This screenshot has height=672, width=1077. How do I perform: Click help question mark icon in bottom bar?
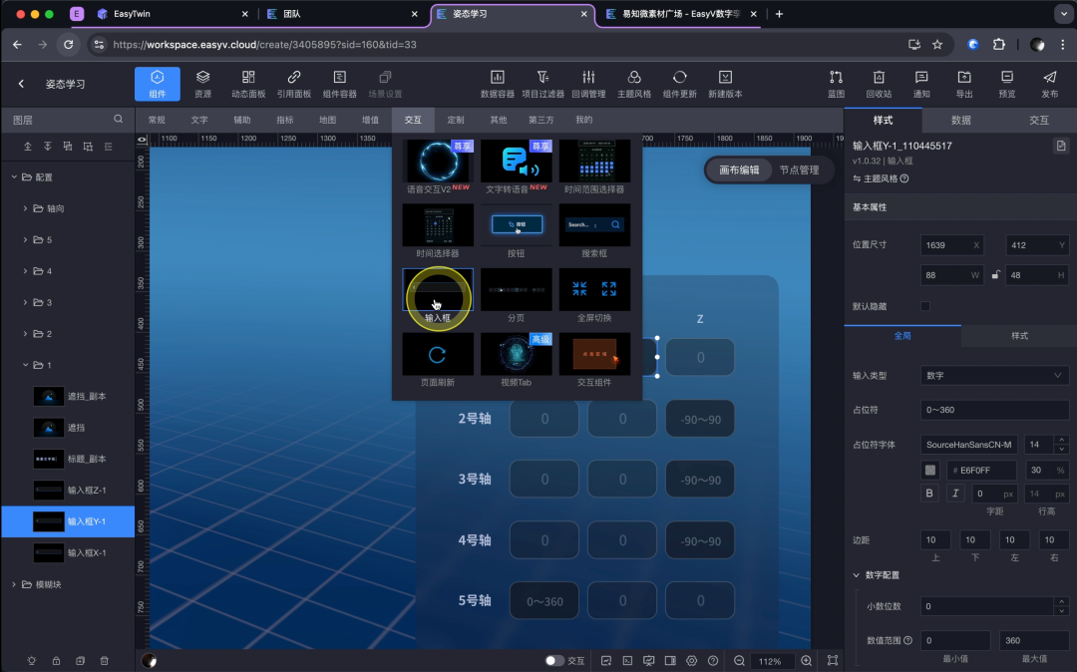pos(713,660)
